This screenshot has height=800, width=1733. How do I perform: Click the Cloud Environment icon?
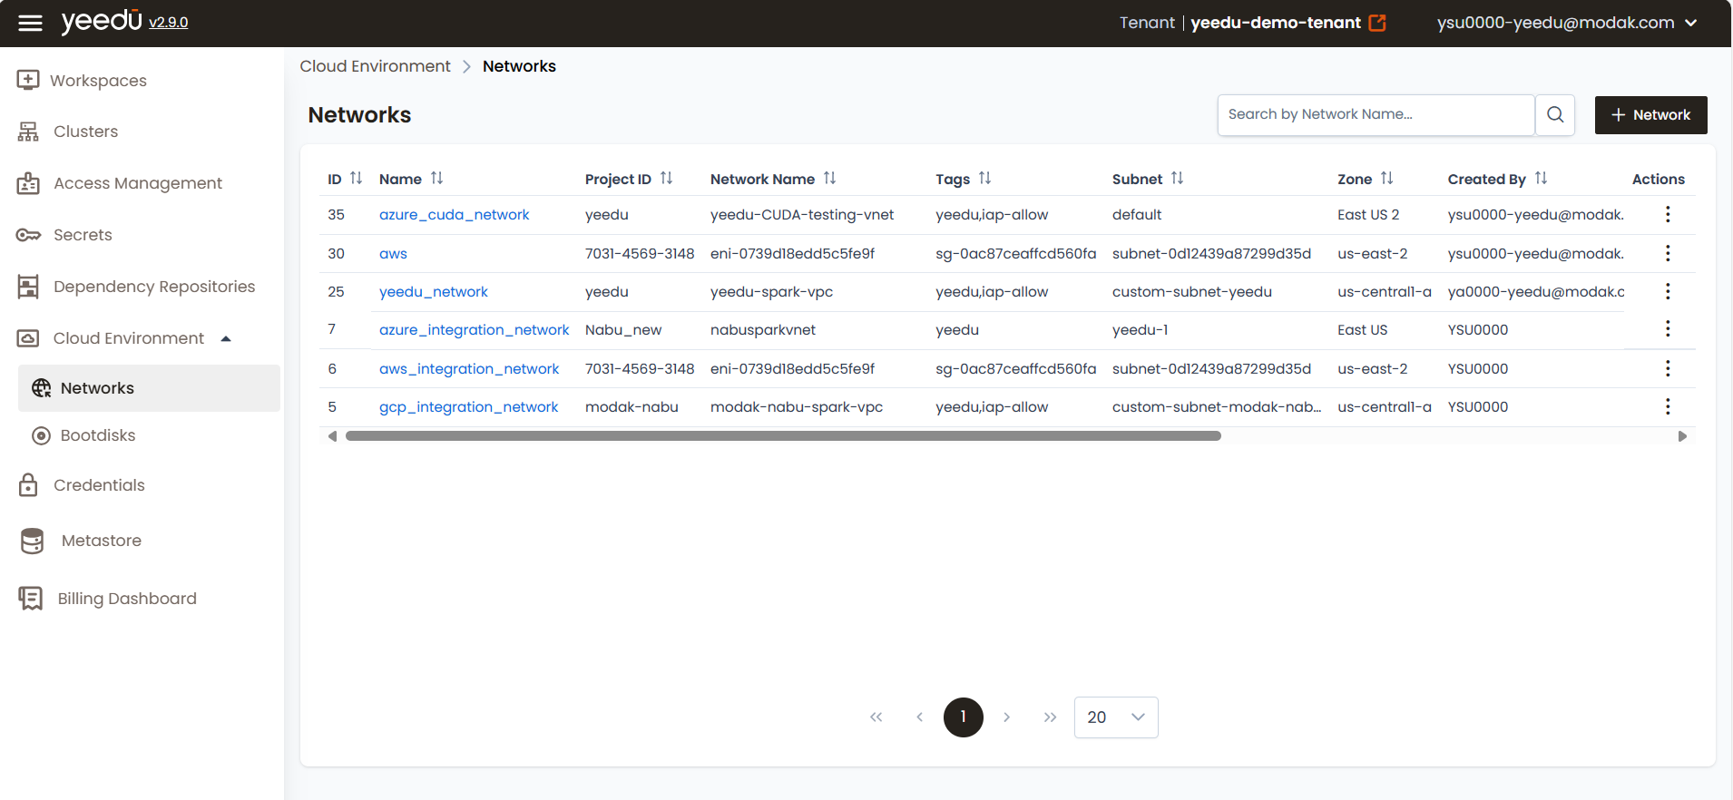(28, 338)
